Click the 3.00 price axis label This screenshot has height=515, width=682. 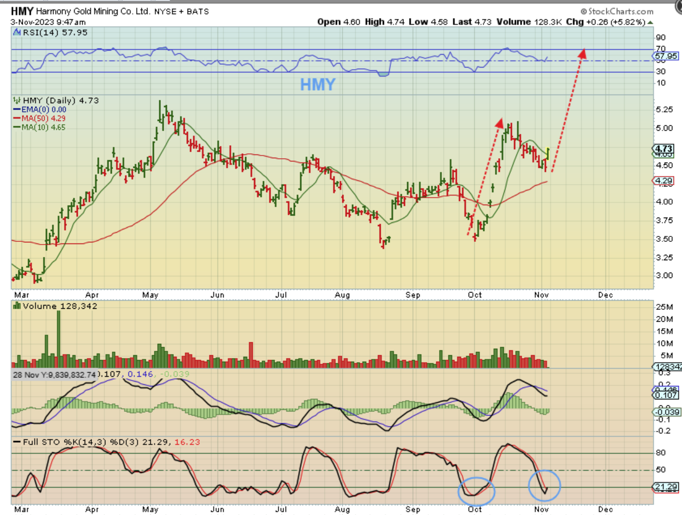[x=664, y=275]
